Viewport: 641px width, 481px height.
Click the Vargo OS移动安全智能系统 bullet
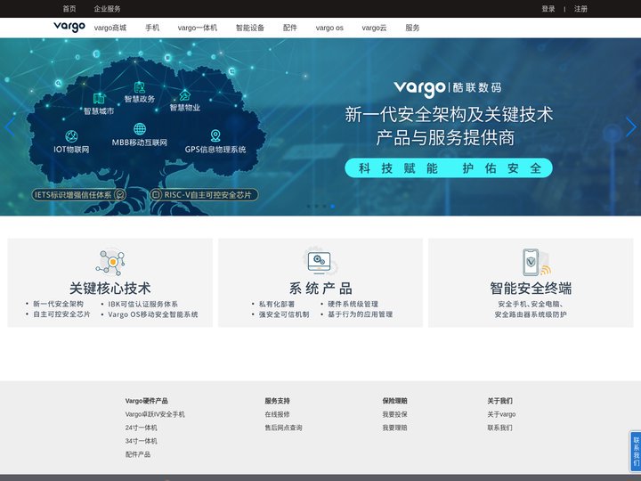(x=153, y=314)
